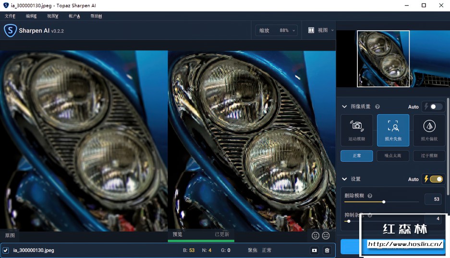Screen dimensions: 450x258
Task: Click the smiley face feedback icon
Action: click(316, 235)
